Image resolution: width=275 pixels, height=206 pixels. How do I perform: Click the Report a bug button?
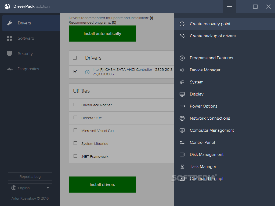[30, 177]
